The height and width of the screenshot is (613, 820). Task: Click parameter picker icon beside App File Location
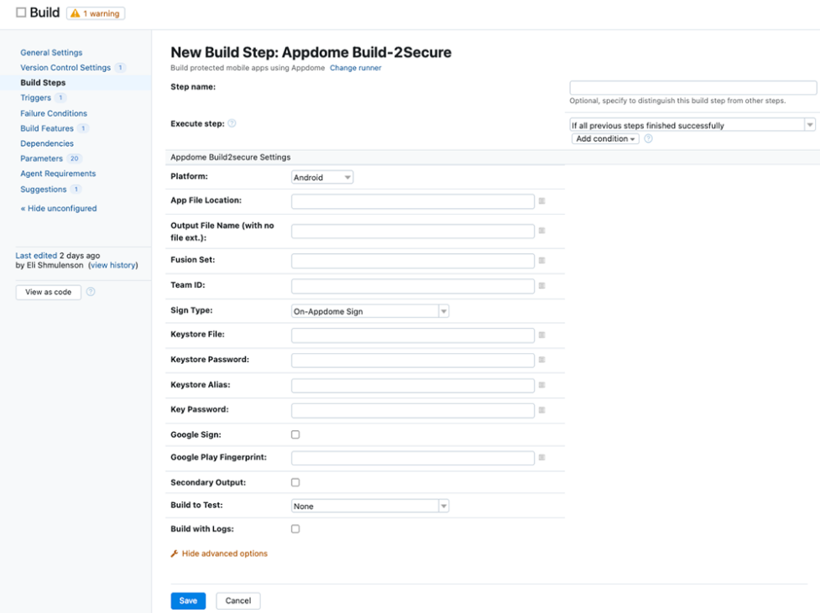(541, 201)
